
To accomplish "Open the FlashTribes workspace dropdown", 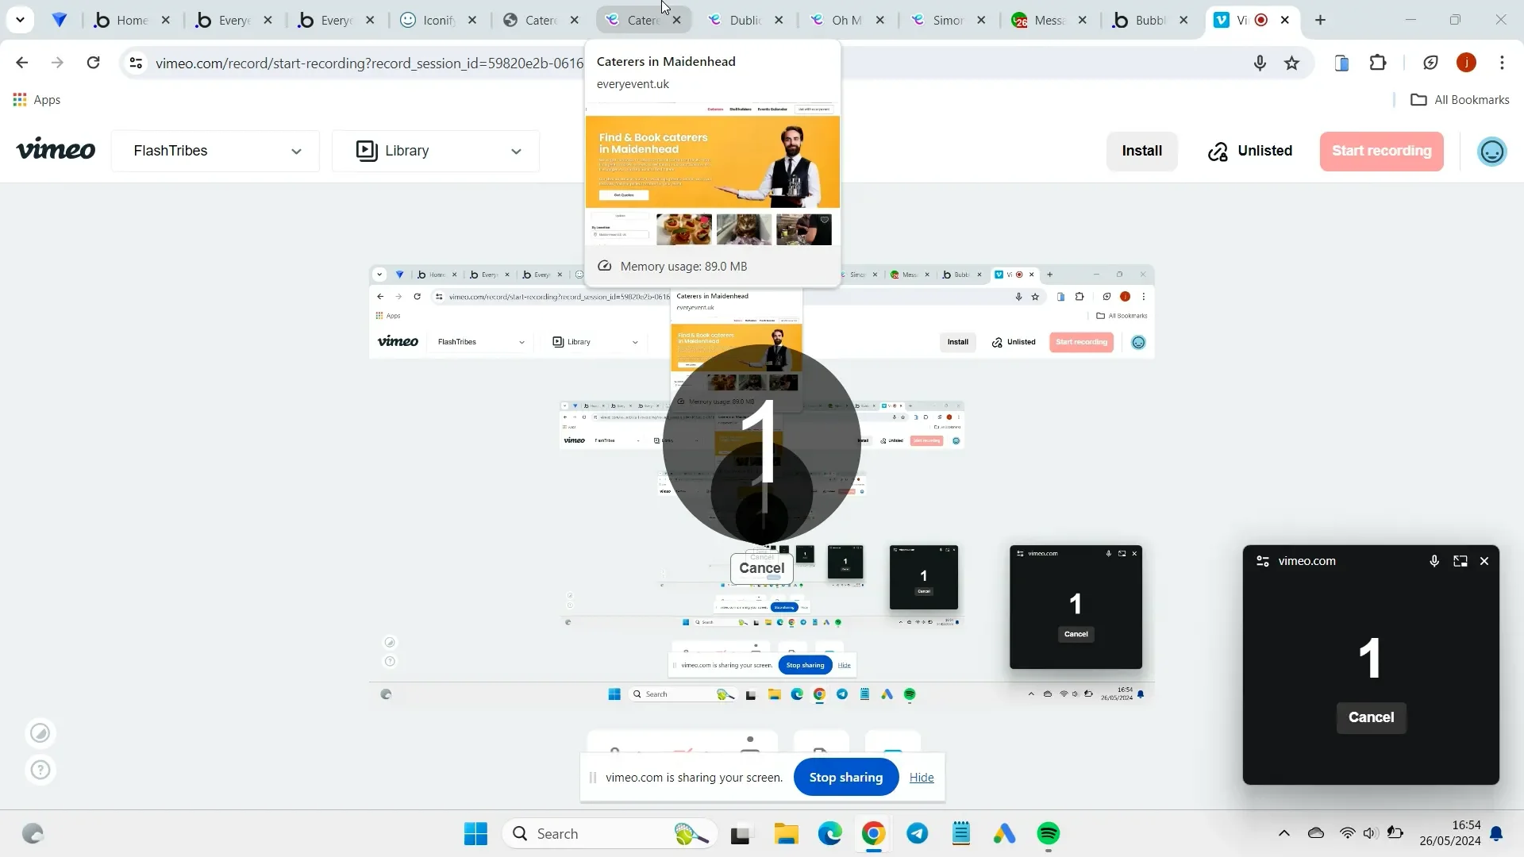I will (x=215, y=151).
